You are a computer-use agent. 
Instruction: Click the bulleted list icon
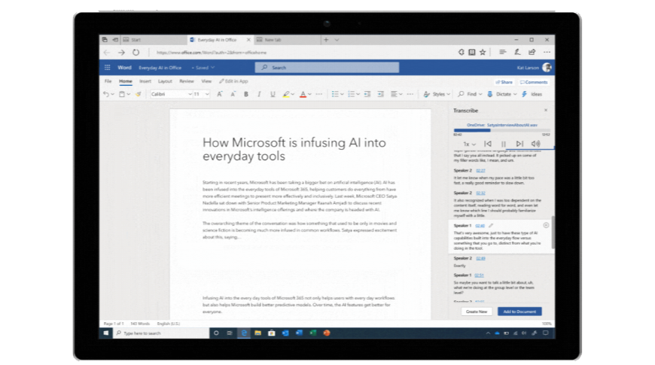335,94
